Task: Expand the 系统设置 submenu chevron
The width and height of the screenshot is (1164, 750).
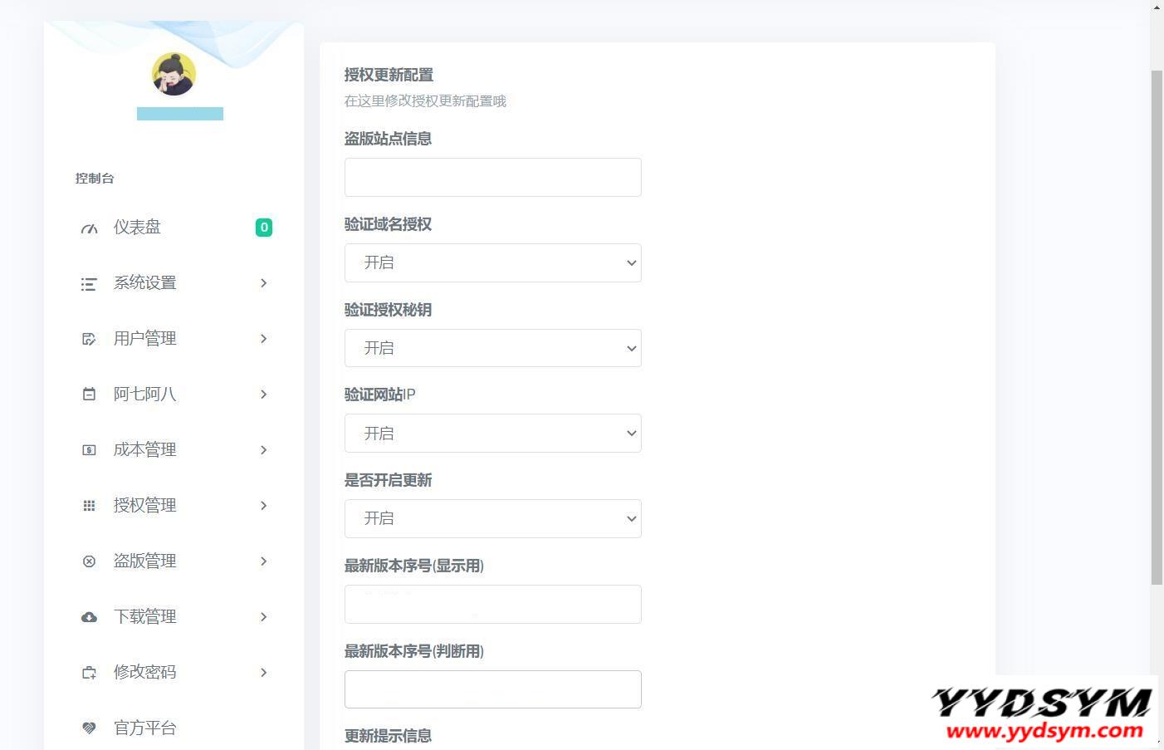Action: pyautogui.click(x=263, y=283)
